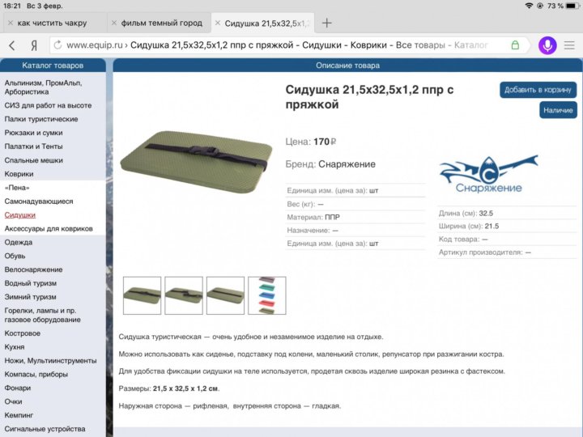Image resolution: width=583 pixels, height=437 pixels.
Task: Open 'Палатки и Тенты' catalog category
Action: [33, 146]
